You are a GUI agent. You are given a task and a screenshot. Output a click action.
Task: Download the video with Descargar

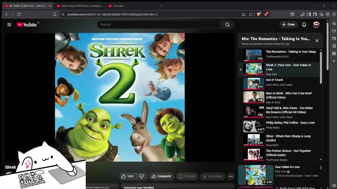click(212, 176)
